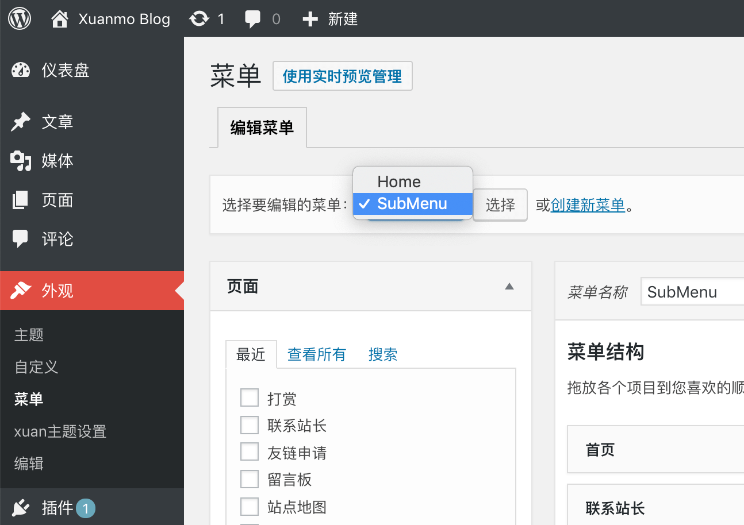The height and width of the screenshot is (525, 744).
Task: Click the 仪表盘 dashboard gauge icon
Action: (x=20, y=70)
